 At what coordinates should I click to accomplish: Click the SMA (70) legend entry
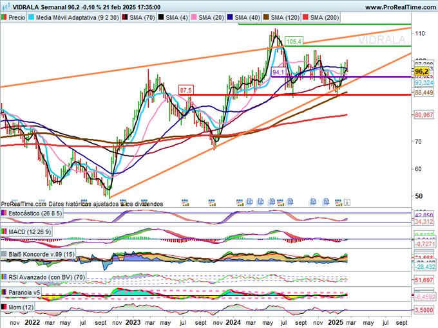coord(138,17)
